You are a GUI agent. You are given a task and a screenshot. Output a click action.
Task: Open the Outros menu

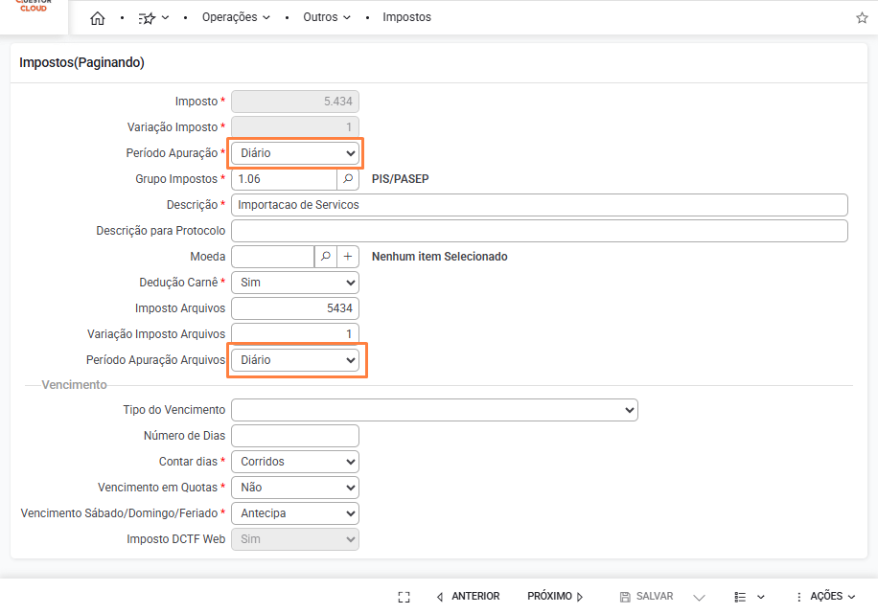tap(326, 18)
